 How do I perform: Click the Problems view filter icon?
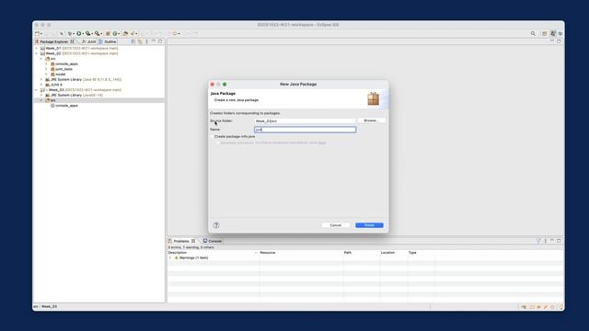pyautogui.click(x=538, y=241)
